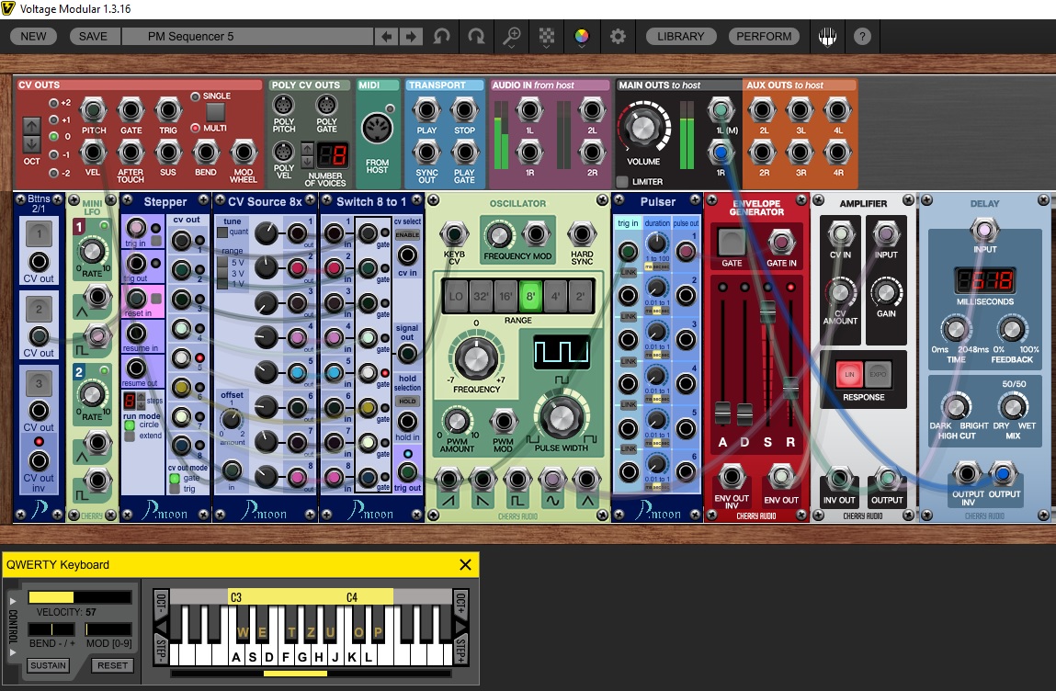Open the settings gear in the toolbar

tap(618, 37)
